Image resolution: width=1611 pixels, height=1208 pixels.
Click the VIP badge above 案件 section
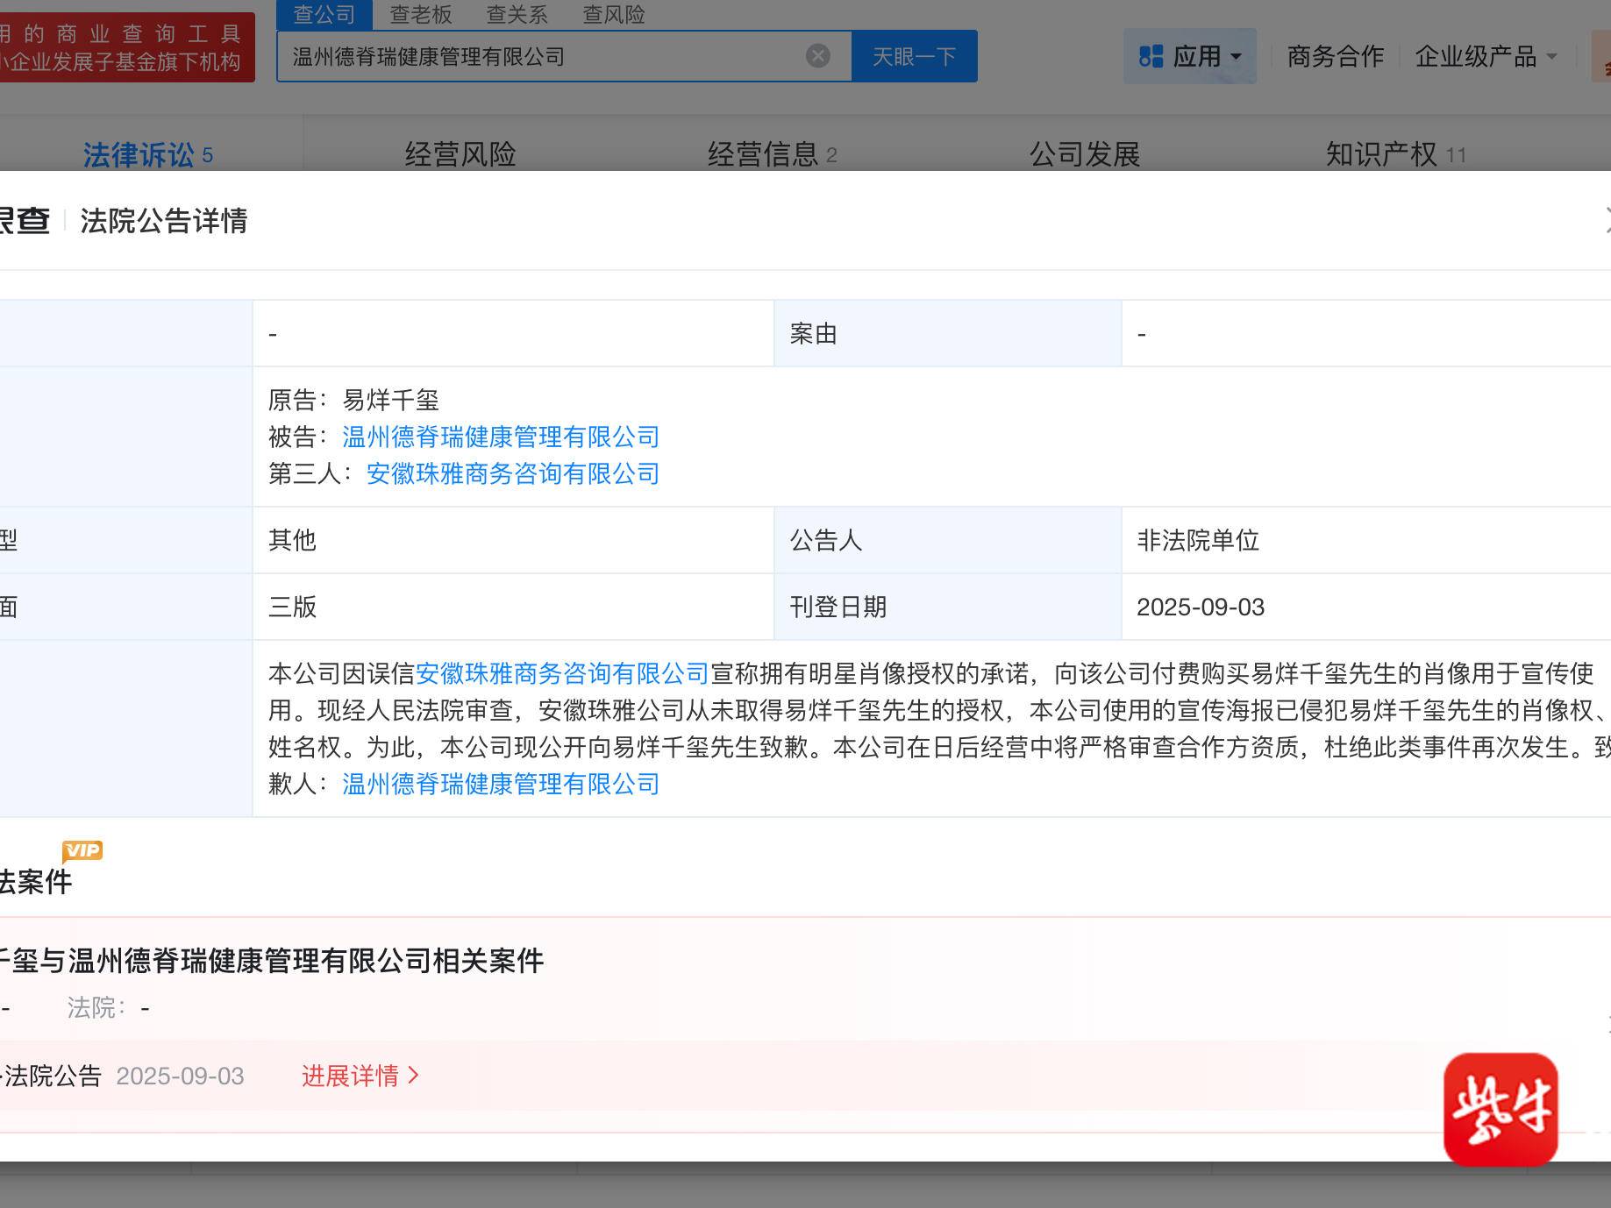(x=83, y=850)
